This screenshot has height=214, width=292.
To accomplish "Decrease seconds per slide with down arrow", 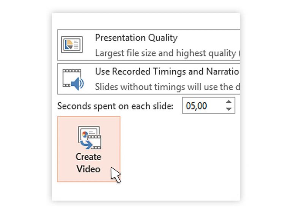I will (229, 109).
